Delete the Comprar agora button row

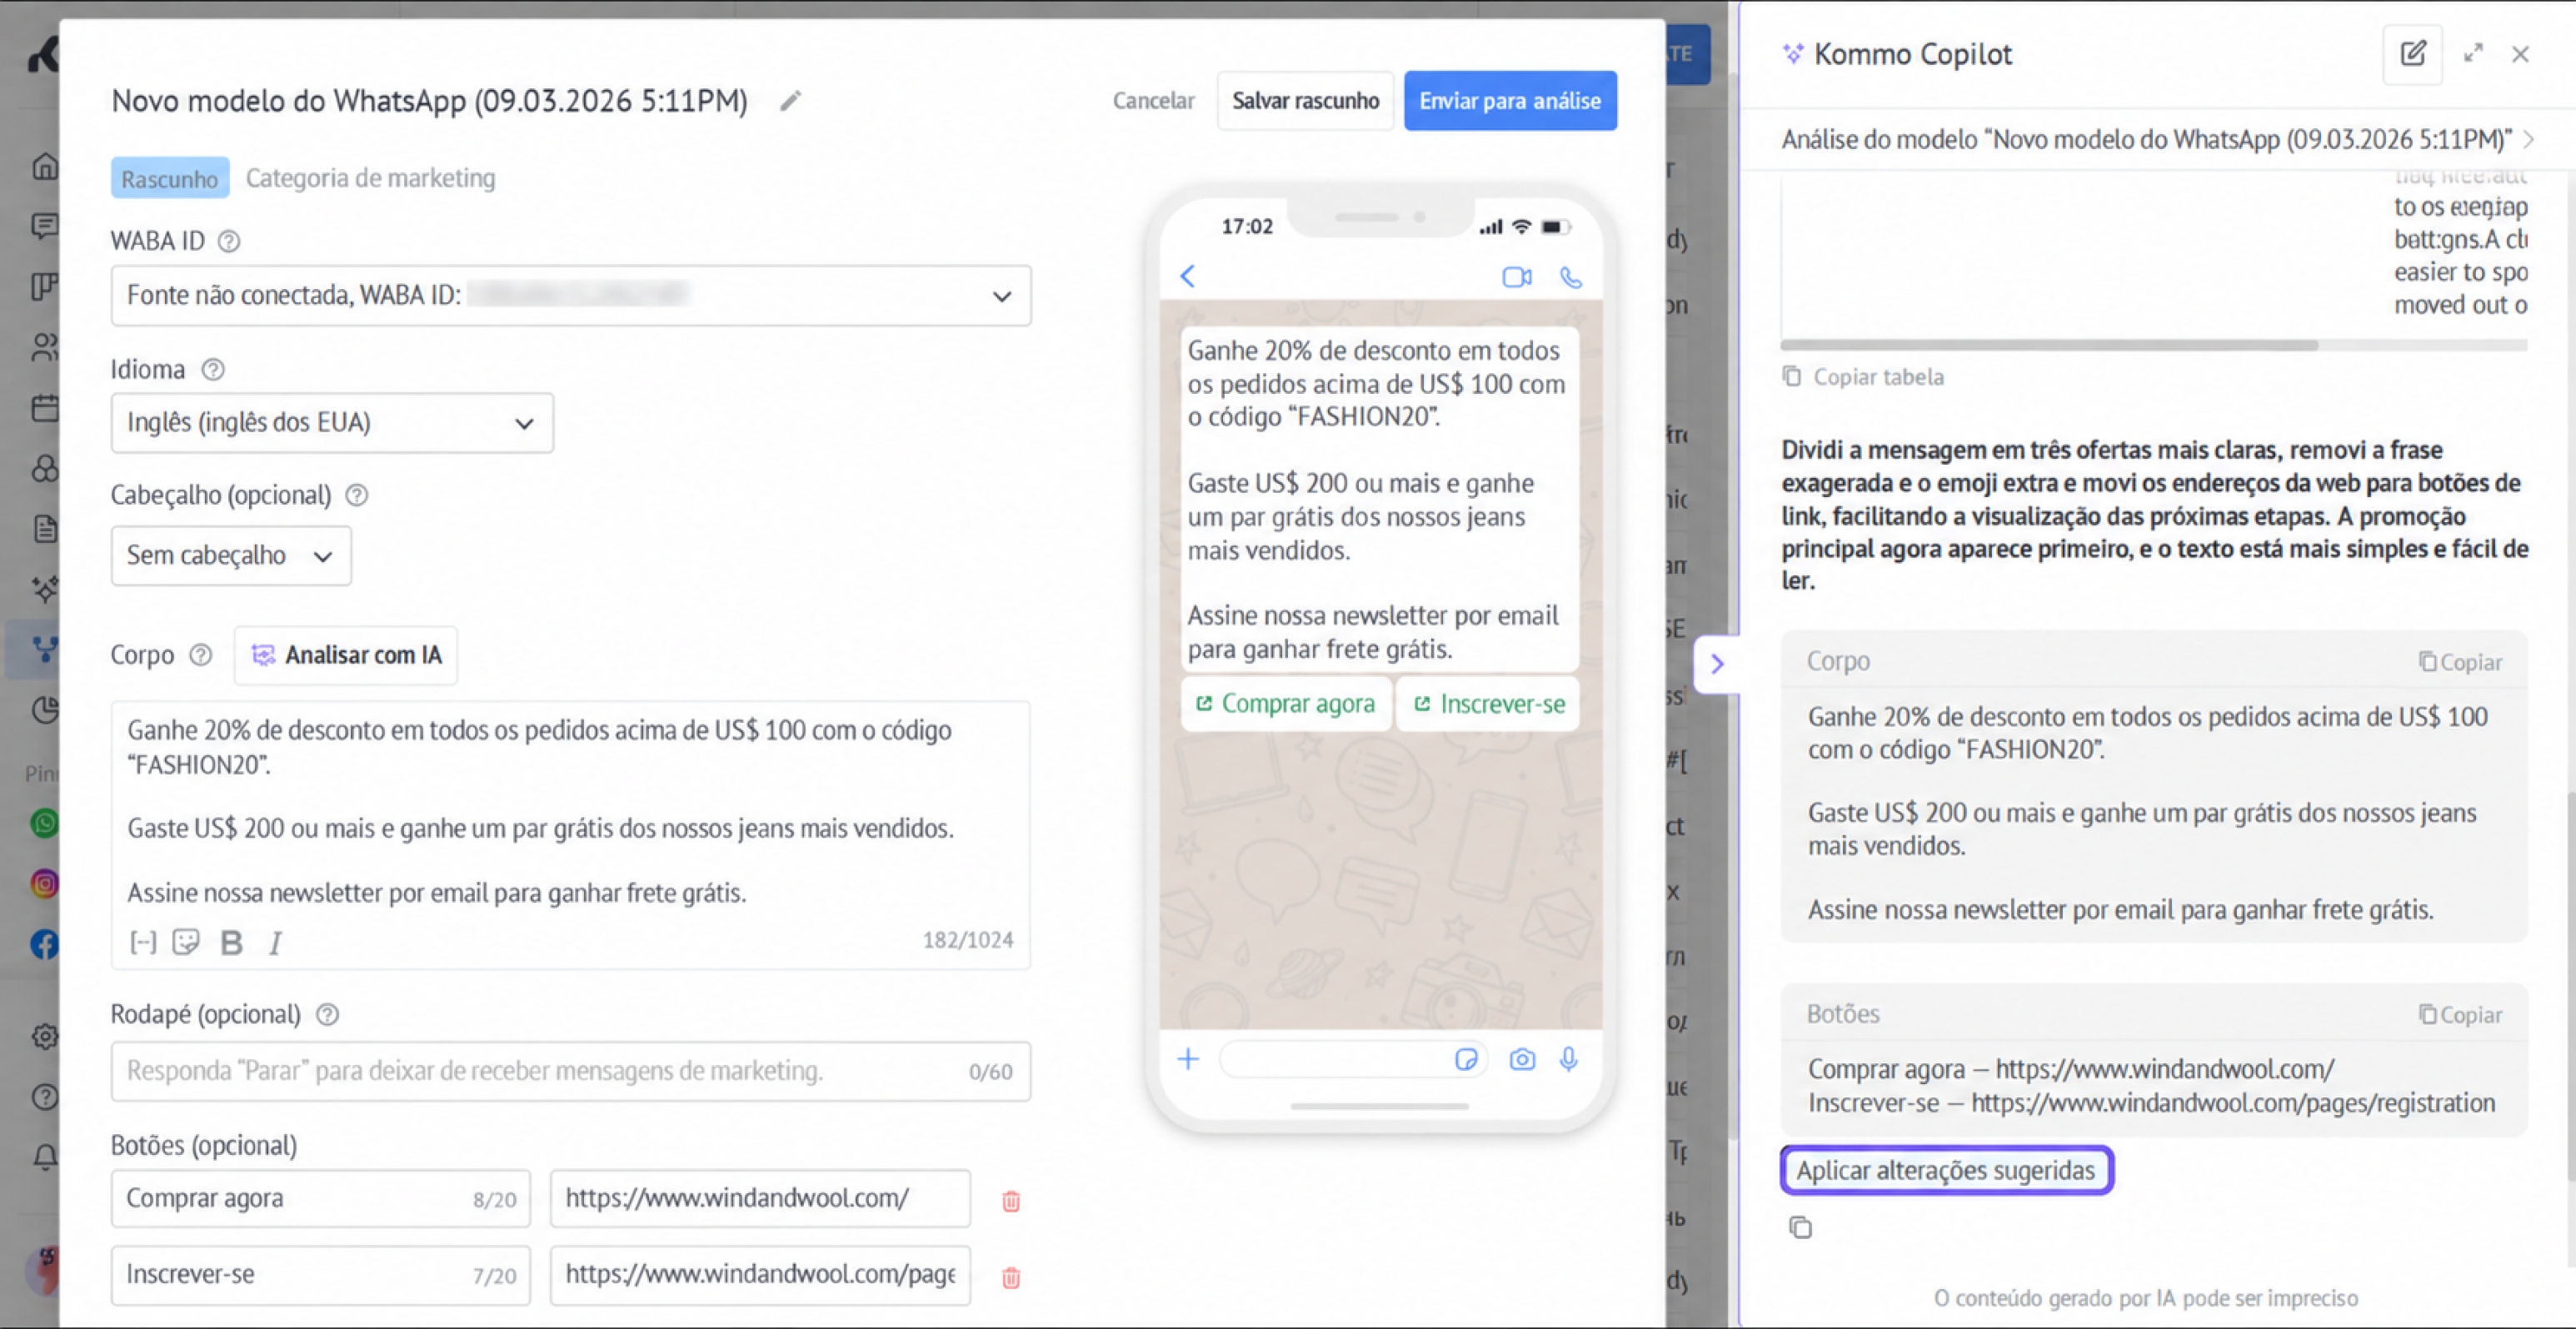[1011, 1200]
